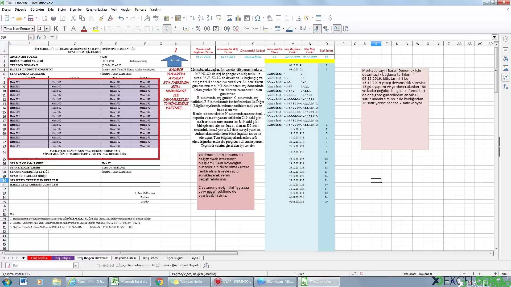Add a decimal place
The image size is (511, 287).
[227, 28]
